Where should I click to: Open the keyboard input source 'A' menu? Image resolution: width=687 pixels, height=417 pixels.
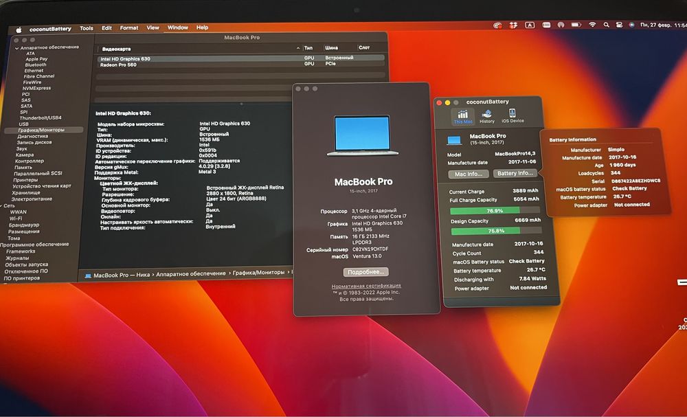coord(530,25)
